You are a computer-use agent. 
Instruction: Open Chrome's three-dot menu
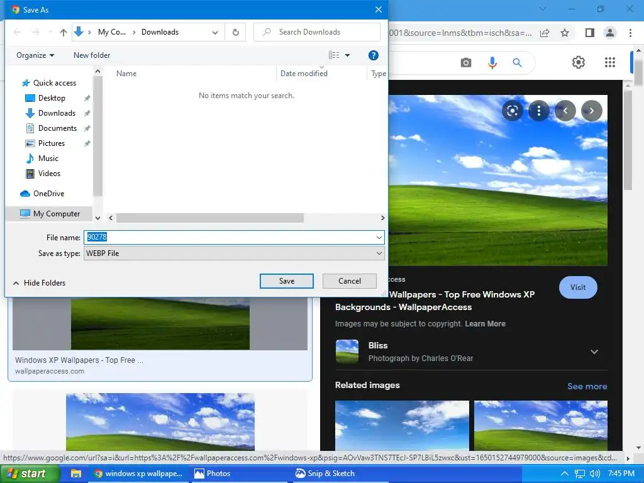coord(630,33)
